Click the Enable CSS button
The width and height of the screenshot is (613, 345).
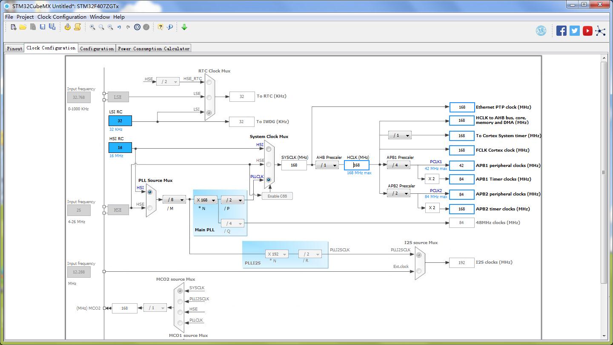[278, 196]
